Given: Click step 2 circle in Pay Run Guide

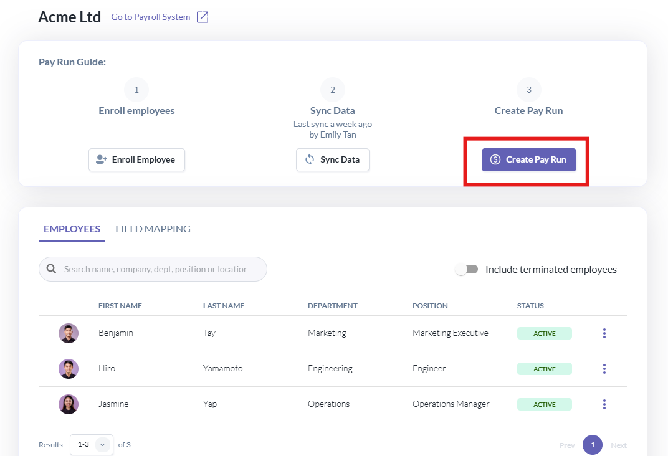Looking at the screenshot, I should coord(333,90).
